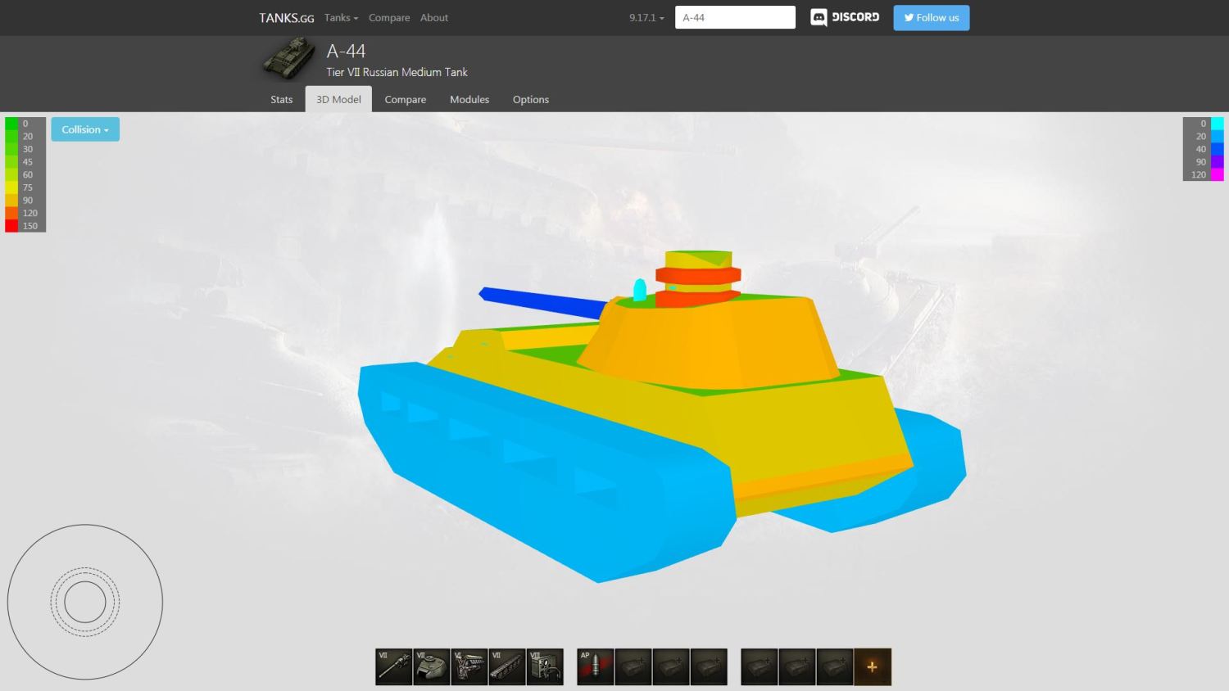The height and width of the screenshot is (691, 1229).
Task: Click the engine module icon
Action: 469,666
